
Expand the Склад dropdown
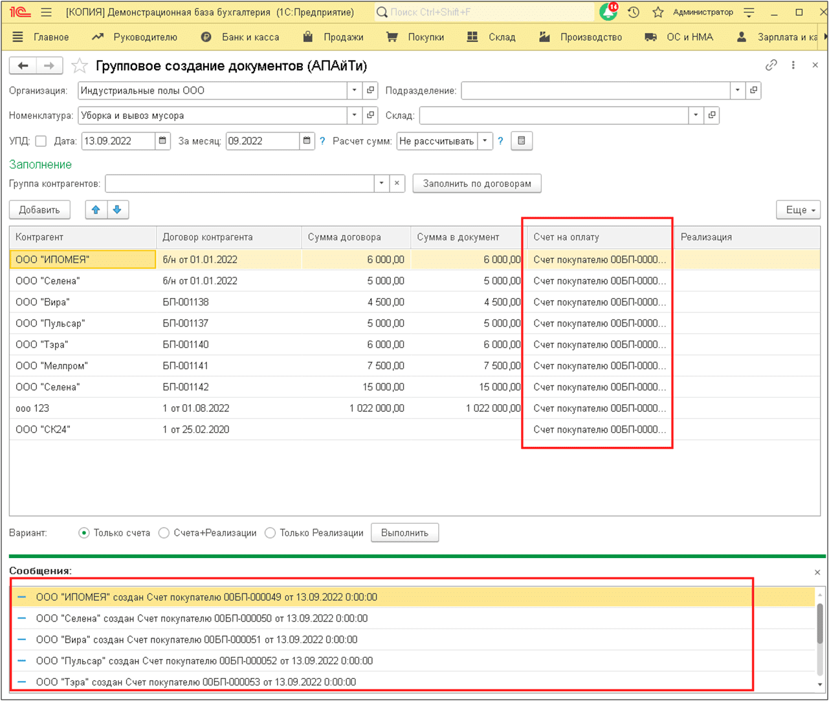(696, 115)
